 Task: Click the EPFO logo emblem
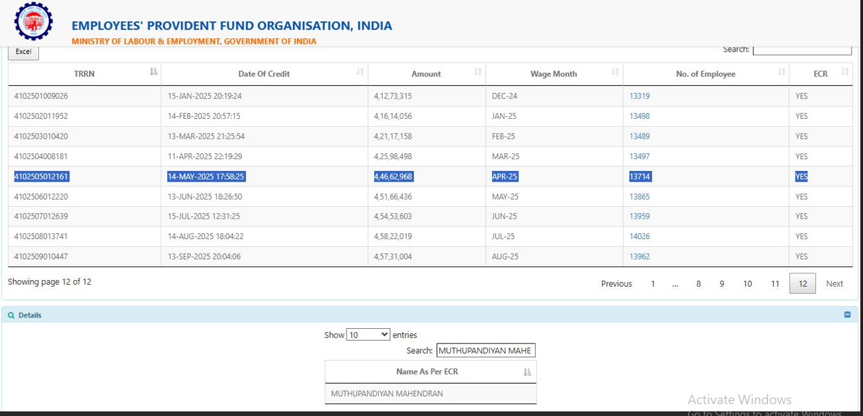33,22
